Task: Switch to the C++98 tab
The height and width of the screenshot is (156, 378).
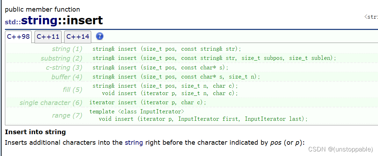Action: [18, 37]
